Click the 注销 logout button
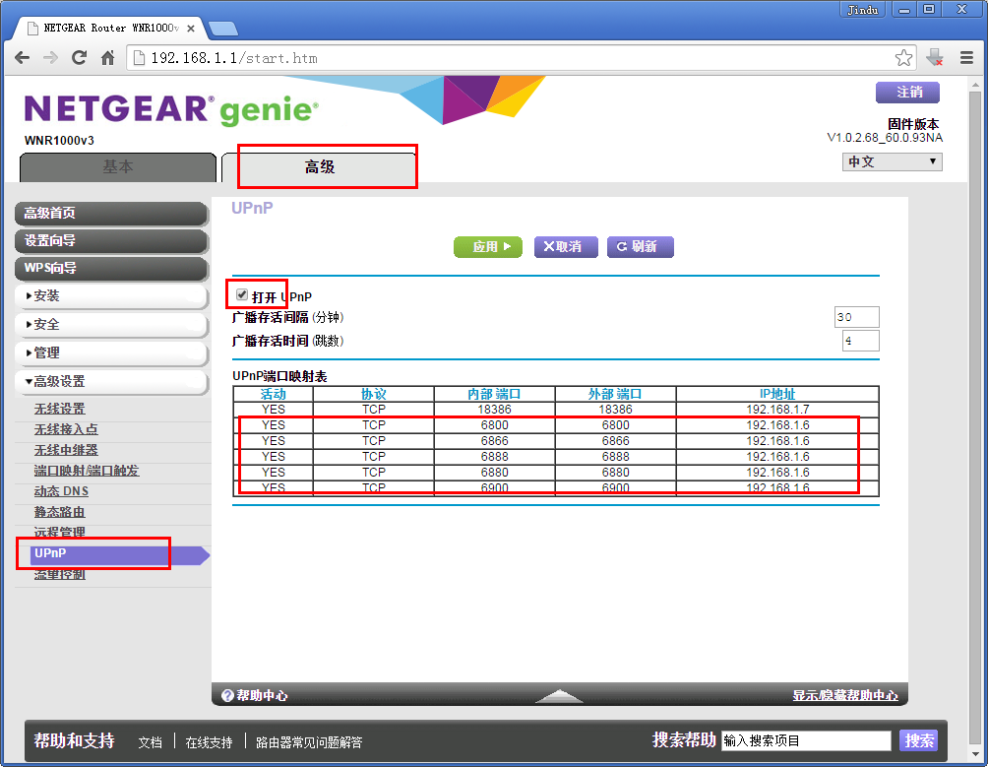 908,92
